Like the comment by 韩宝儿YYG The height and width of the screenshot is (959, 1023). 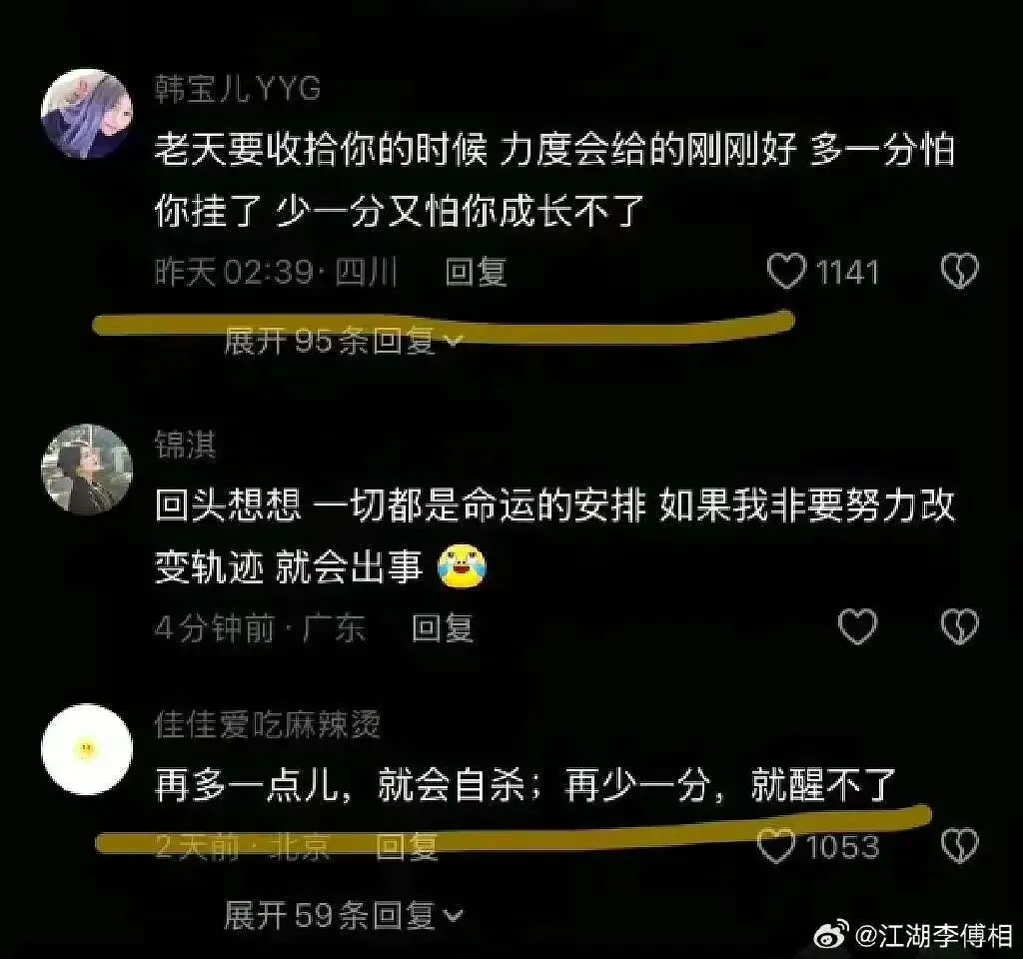click(786, 272)
